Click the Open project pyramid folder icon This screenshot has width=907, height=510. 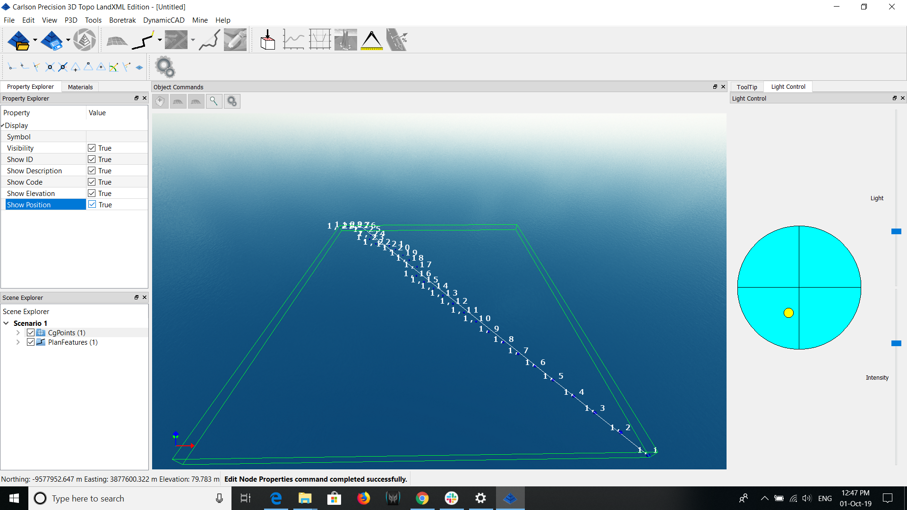[19, 40]
